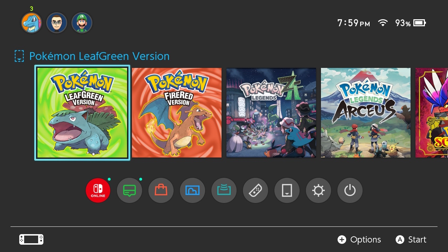Open the blue Album icon

click(192, 191)
